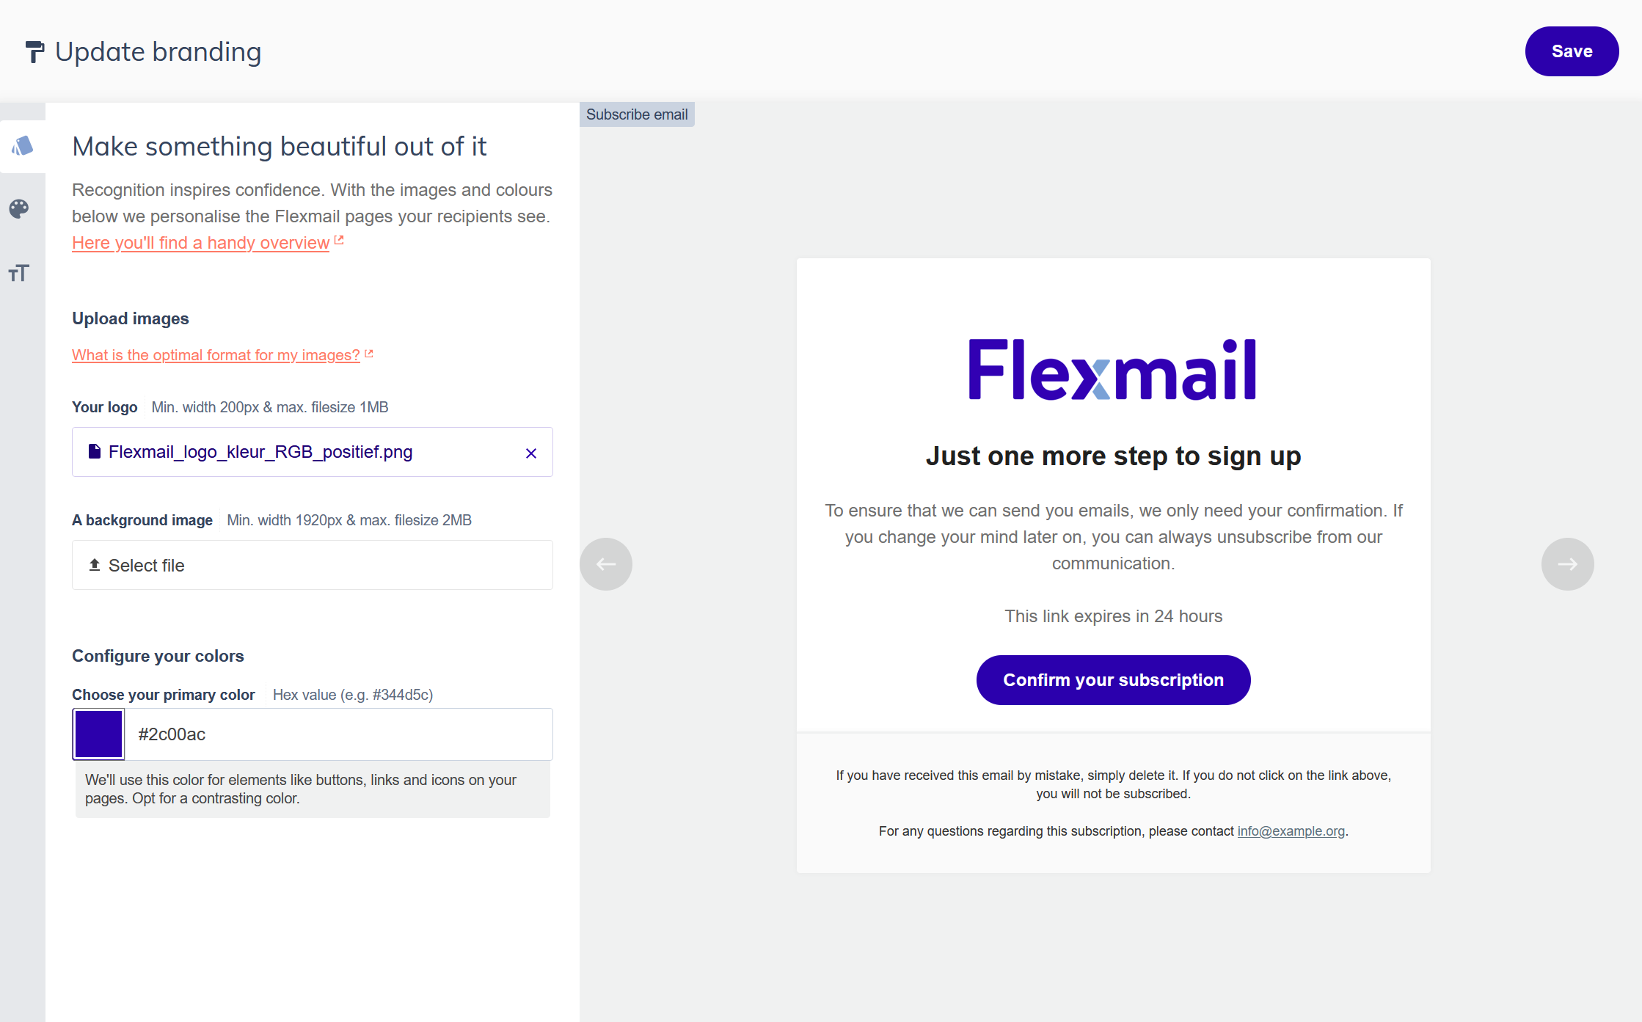Select a background image file
1642x1022 pixels.
click(313, 565)
